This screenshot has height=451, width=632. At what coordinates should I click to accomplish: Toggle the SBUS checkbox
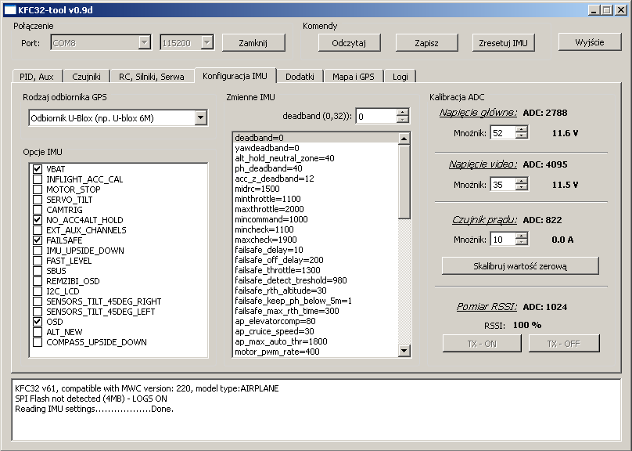click(x=38, y=271)
